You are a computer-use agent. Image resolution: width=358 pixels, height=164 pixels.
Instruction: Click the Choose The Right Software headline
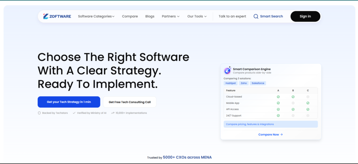click(x=114, y=57)
